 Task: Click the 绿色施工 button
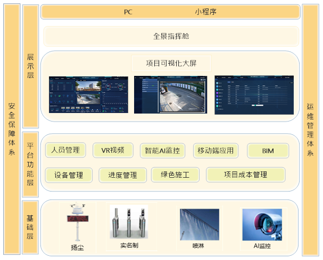pyautogui.click(x=175, y=175)
